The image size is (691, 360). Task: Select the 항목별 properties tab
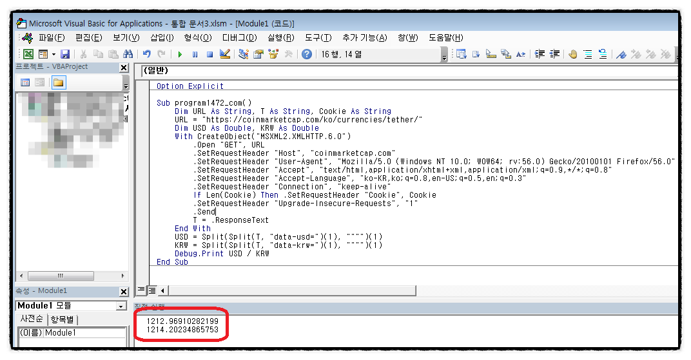click(63, 320)
